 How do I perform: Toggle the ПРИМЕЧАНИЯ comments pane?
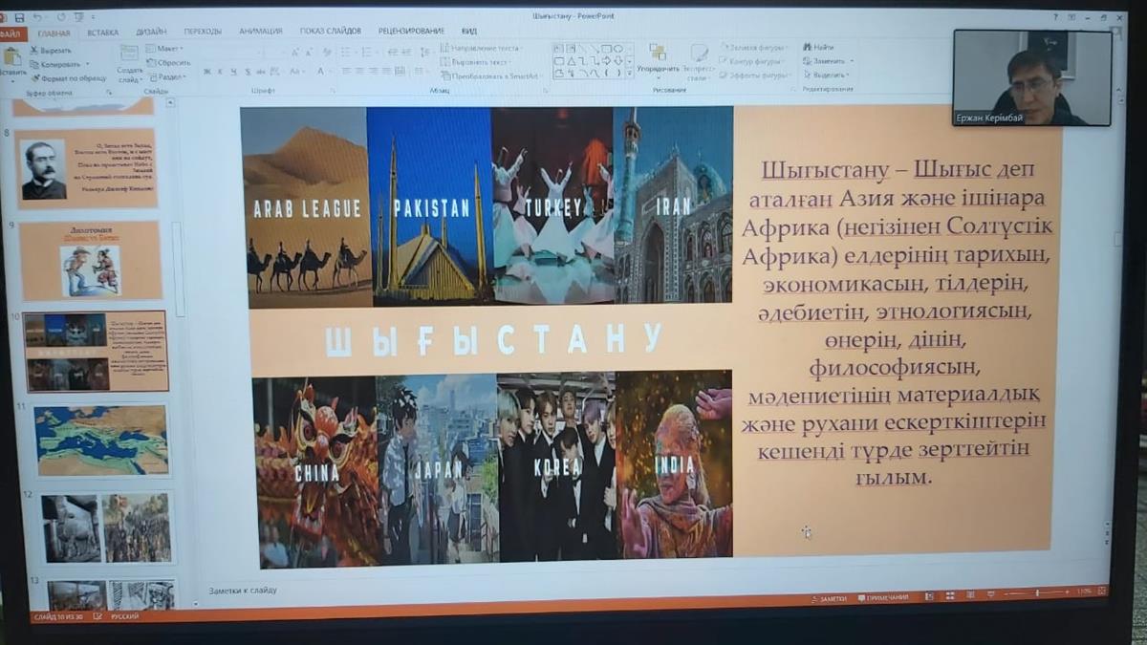coord(882,597)
